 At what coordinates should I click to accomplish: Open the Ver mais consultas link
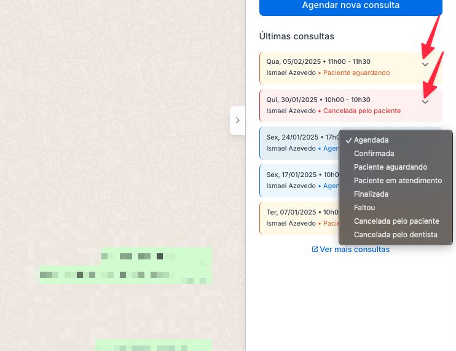pyautogui.click(x=355, y=250)
